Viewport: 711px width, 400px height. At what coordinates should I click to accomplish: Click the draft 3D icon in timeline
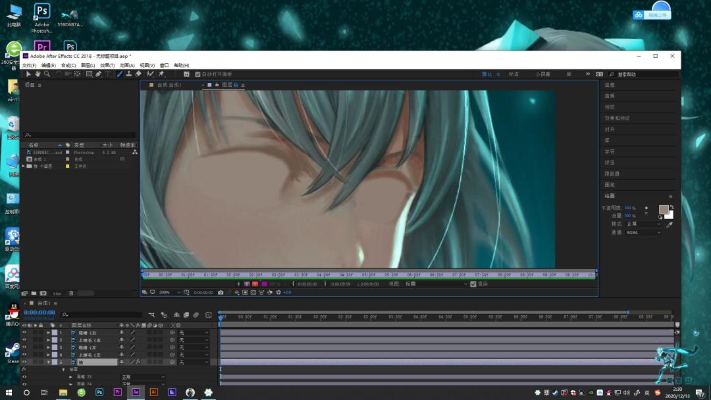(164, 314)
